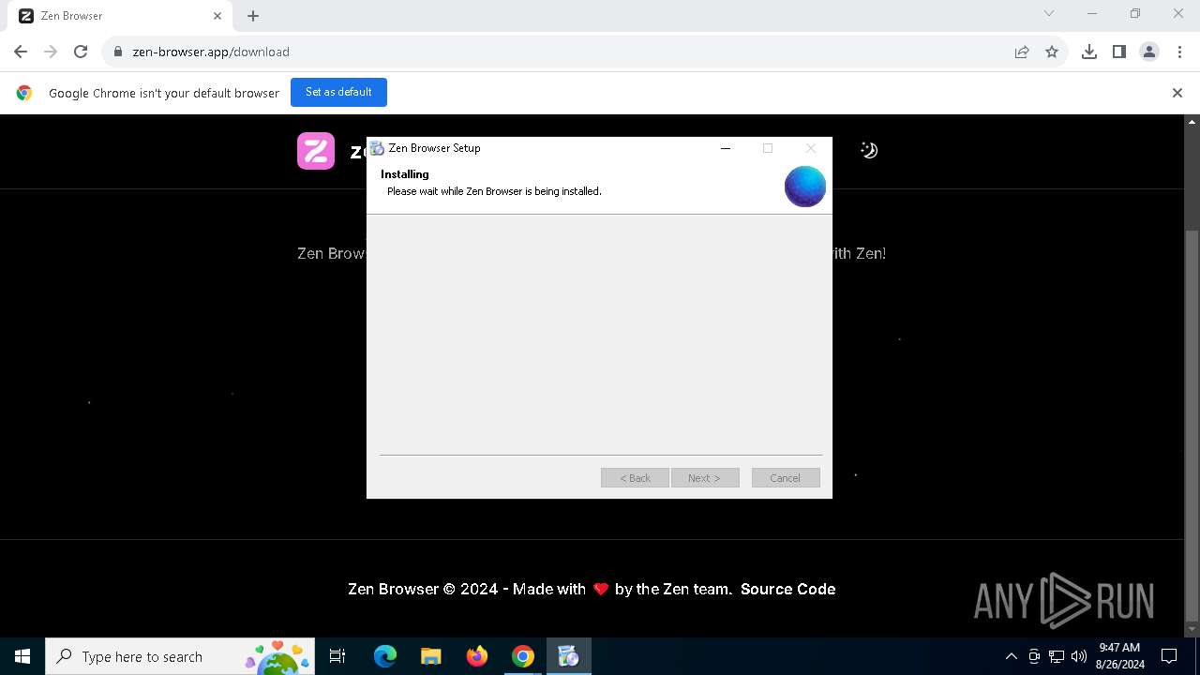
Task: Click the volume tray icon
Action: [x=1078, y=656]
